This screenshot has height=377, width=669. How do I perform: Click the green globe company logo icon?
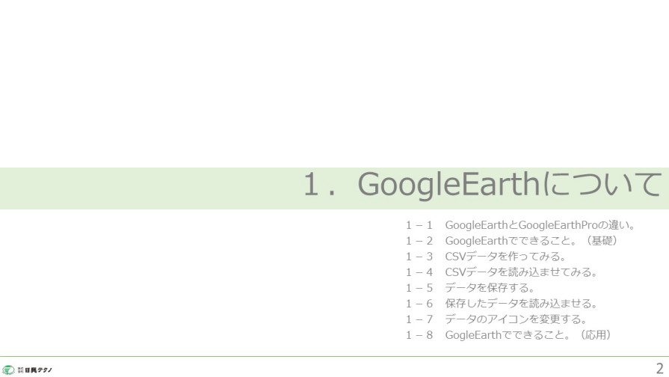coord(8,370)
